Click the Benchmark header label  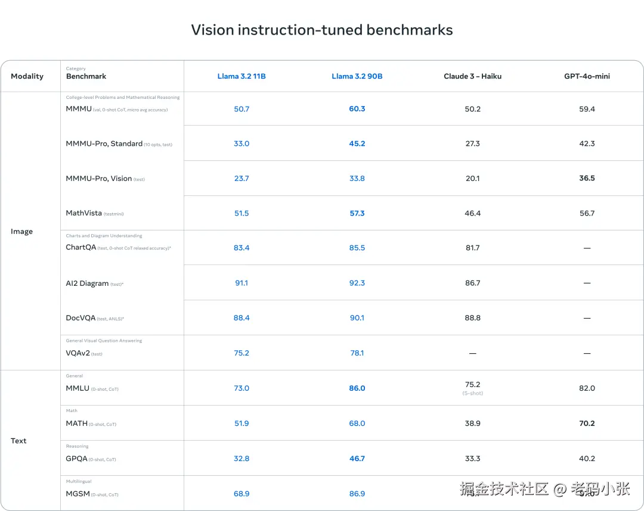86,76
